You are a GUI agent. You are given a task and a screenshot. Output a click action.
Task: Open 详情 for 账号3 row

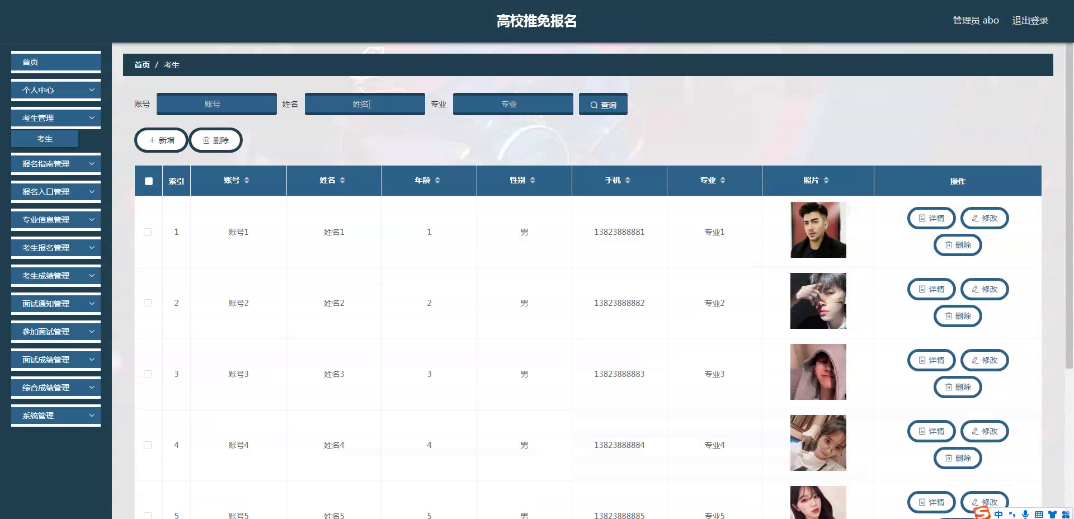931,360
